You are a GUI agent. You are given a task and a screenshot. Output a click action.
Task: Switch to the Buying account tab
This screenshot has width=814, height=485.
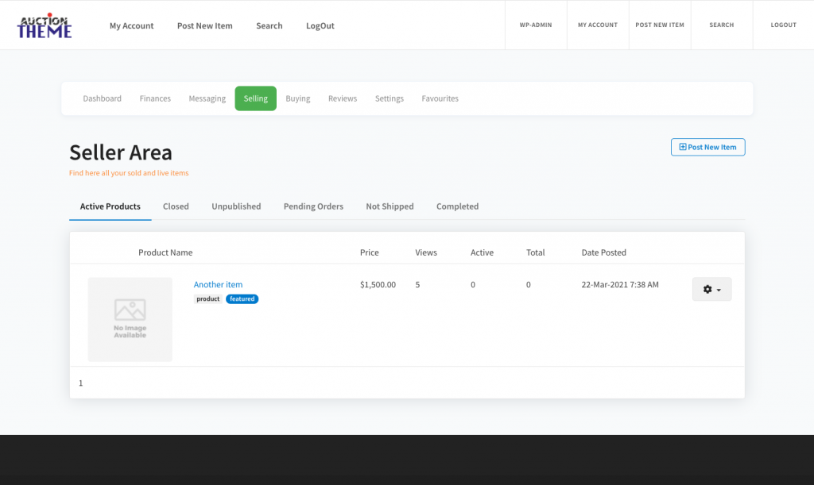click(298, 98)
